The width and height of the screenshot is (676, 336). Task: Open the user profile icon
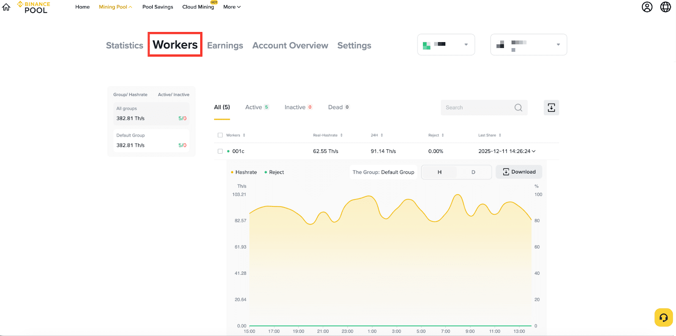[647, 7]
